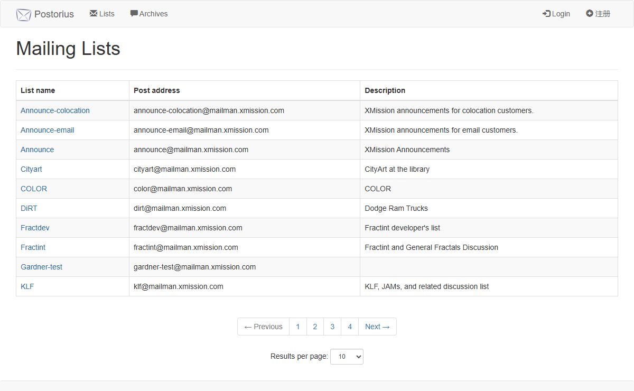This screenshot has width=634, height=391.
Task: Open the KLF mailing list
Action: coord(27,286)
